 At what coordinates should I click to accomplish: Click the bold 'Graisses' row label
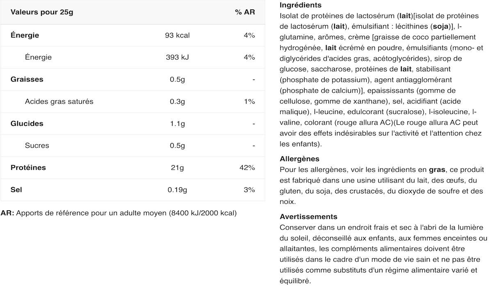pos(27,80)
